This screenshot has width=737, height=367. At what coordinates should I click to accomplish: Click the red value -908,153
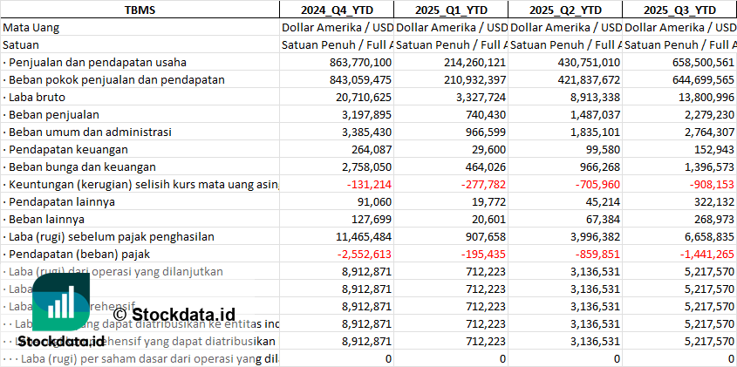pos(710,184)
